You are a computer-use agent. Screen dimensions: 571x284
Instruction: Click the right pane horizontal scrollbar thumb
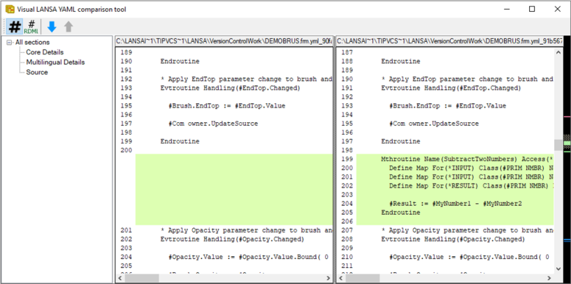362,278
